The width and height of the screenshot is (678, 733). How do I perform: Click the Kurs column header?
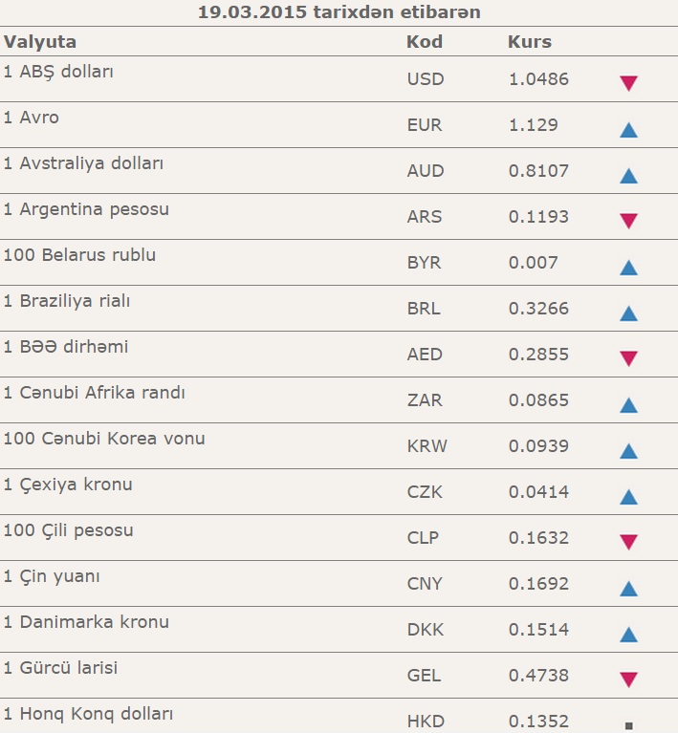(530, 42)
